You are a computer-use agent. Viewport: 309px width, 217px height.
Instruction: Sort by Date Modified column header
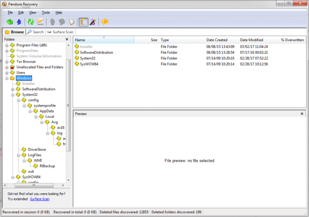(x=255, y=40)
